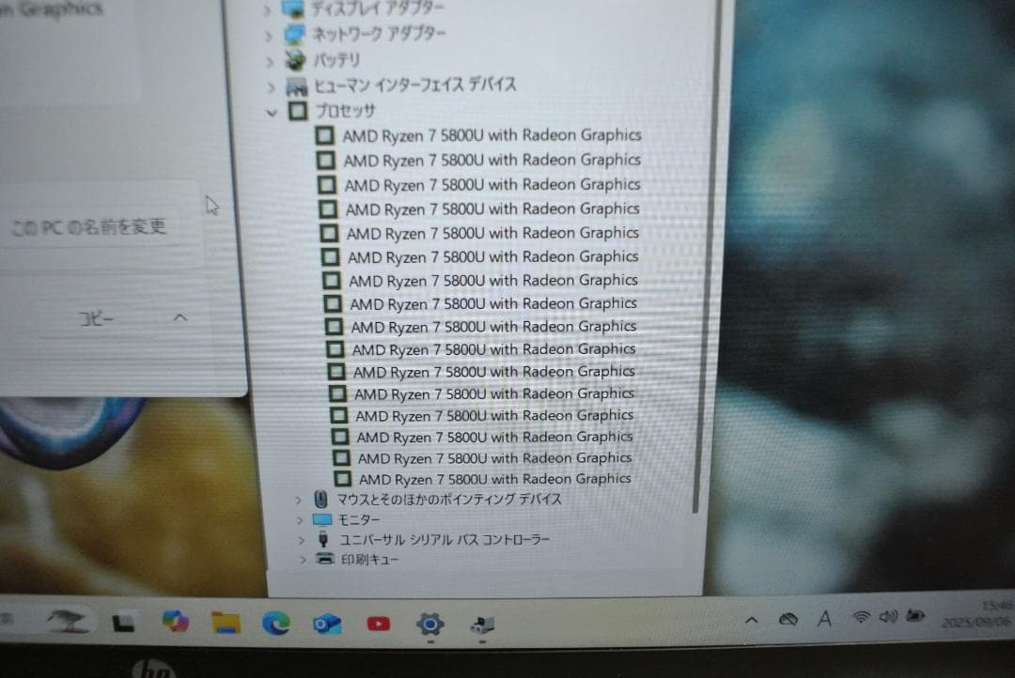Collapse the プロセッサ category chevron
The height and width of the screenshot is (678, 1015).
tap(273, 111)
